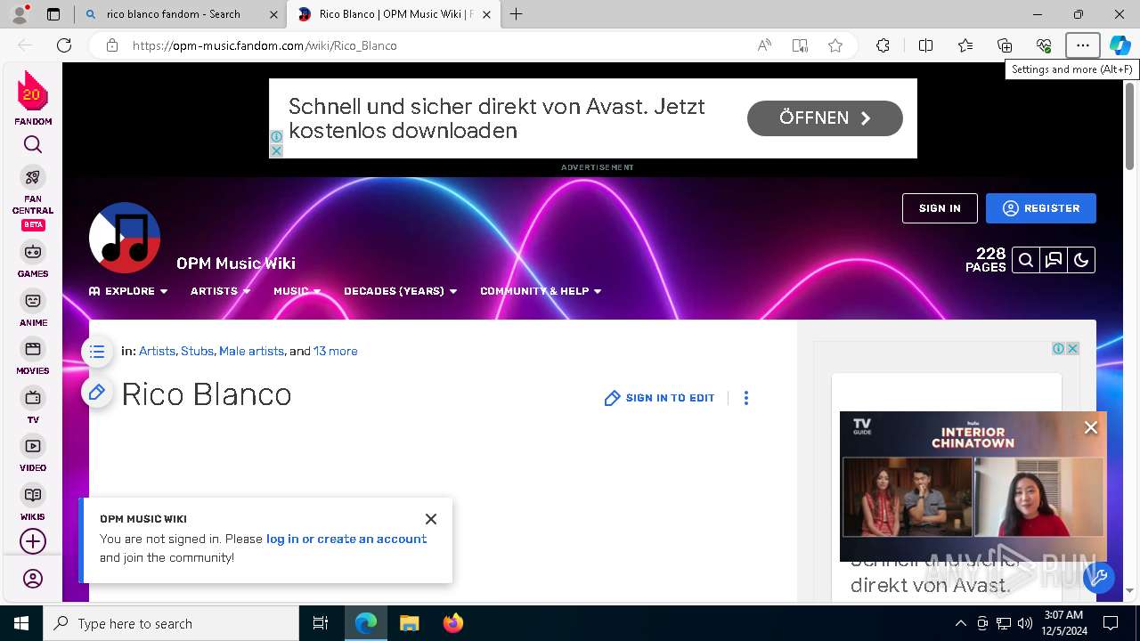Close the sign-in notification popup
The width and height of the screenshot is (1140, 641).
click(x=431, y=519)
